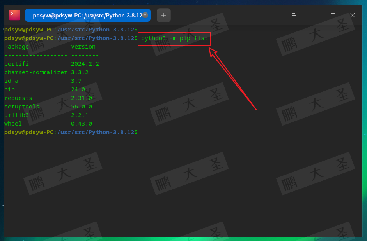Click the pip version number 24.0
The image size is (367, 241).
click(78, 89)
